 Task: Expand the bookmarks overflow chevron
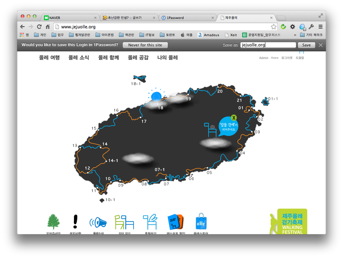pyautogui.click(x=295, y=35)
